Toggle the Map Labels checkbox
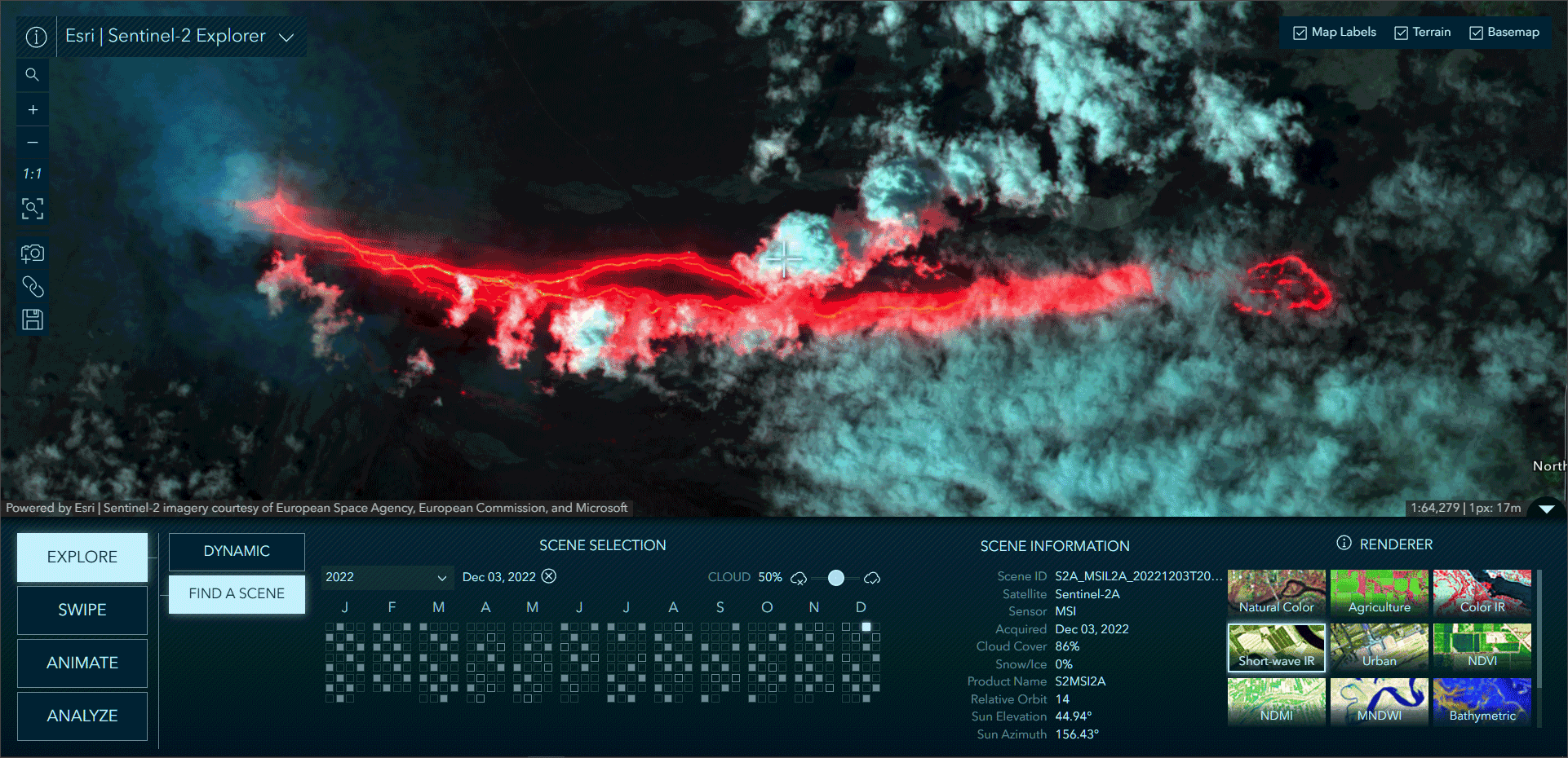Screen dimensions: 1568x758 [x=1300, y=33]
